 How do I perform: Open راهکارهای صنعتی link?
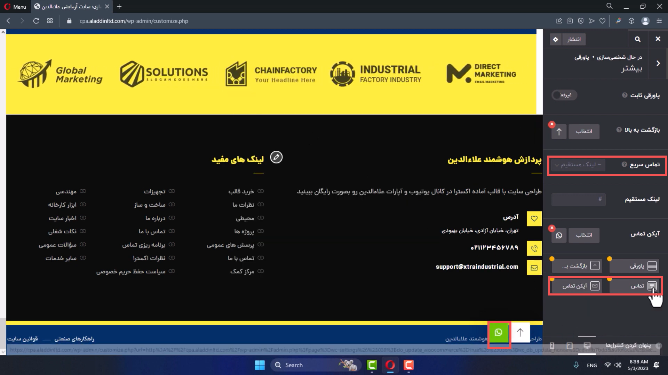(x=74, y=339)
